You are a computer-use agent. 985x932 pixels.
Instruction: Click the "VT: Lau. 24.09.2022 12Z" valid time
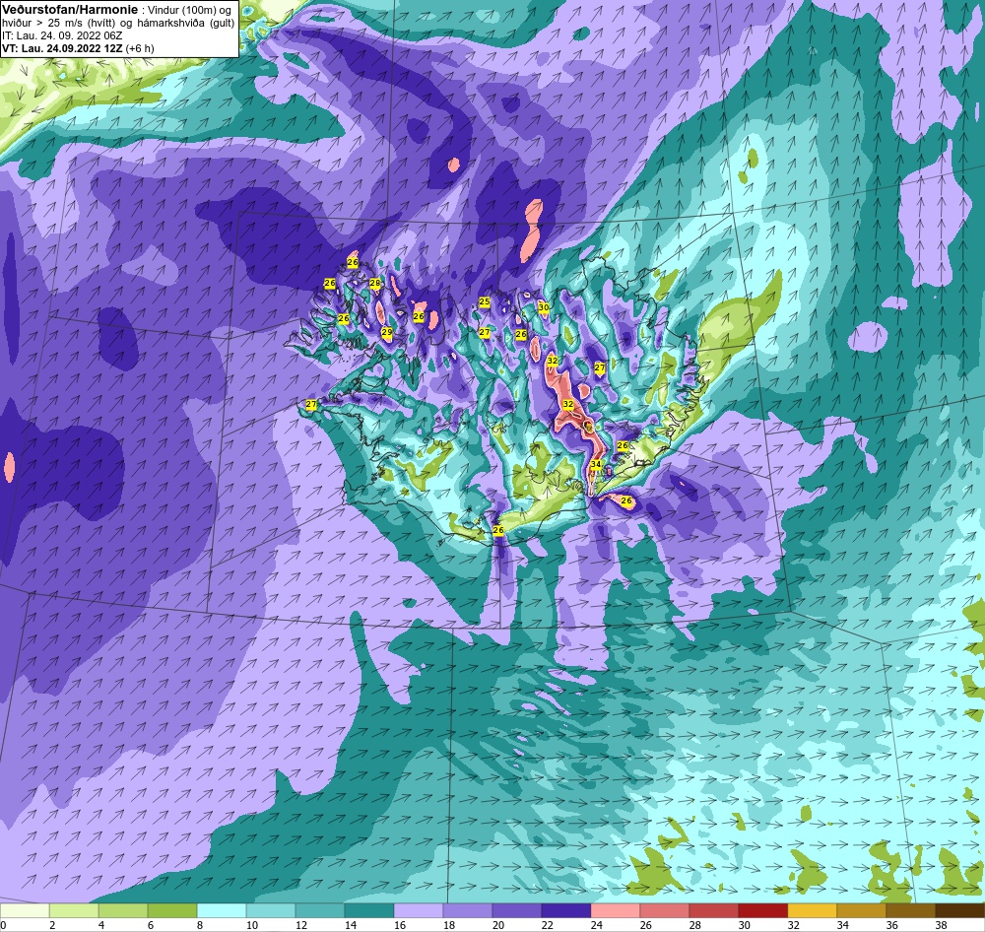pyautogui.click(x=63, y=48)
